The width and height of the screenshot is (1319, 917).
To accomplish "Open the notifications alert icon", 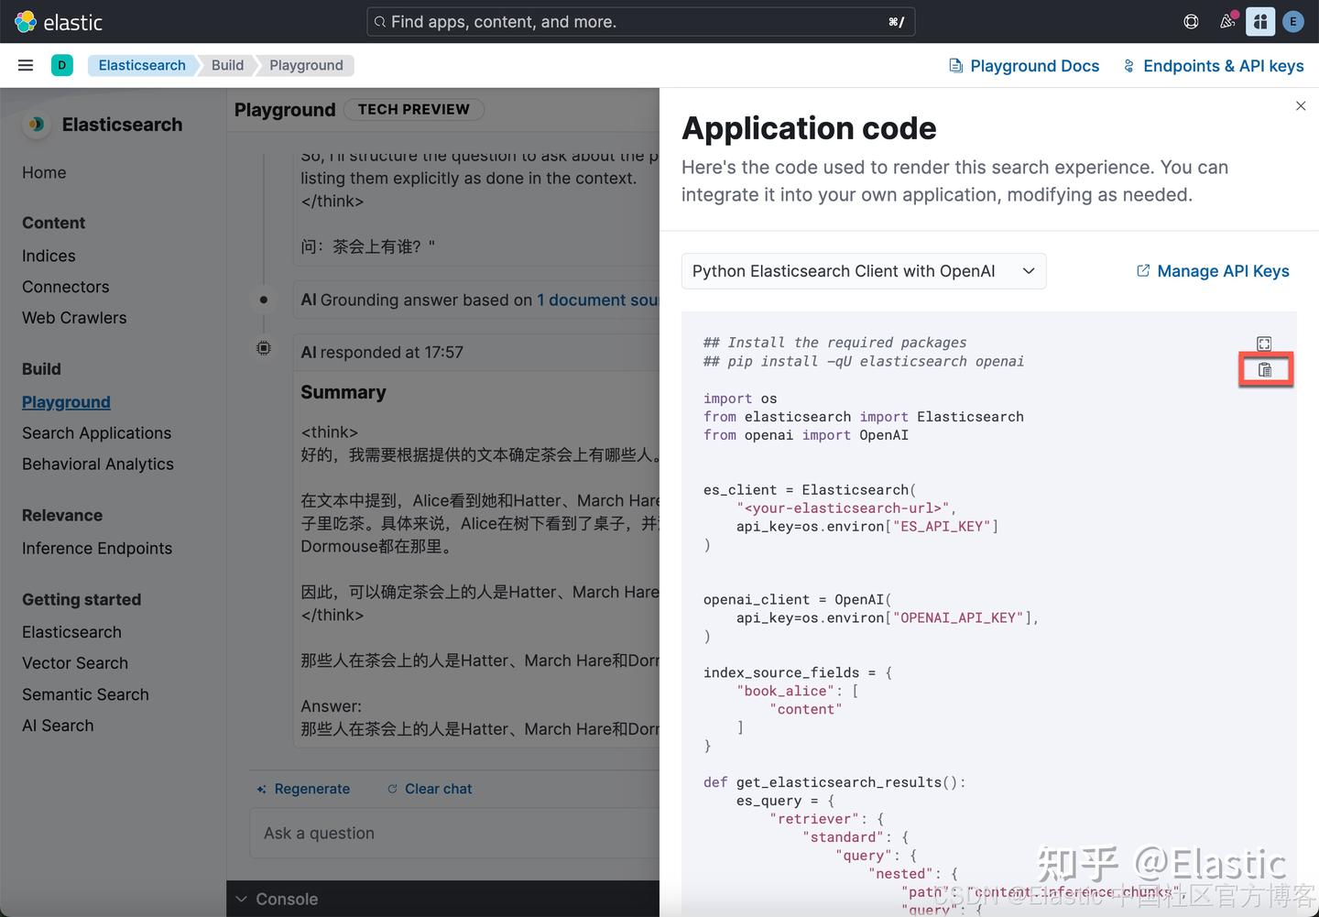I will click(1226, 21).
